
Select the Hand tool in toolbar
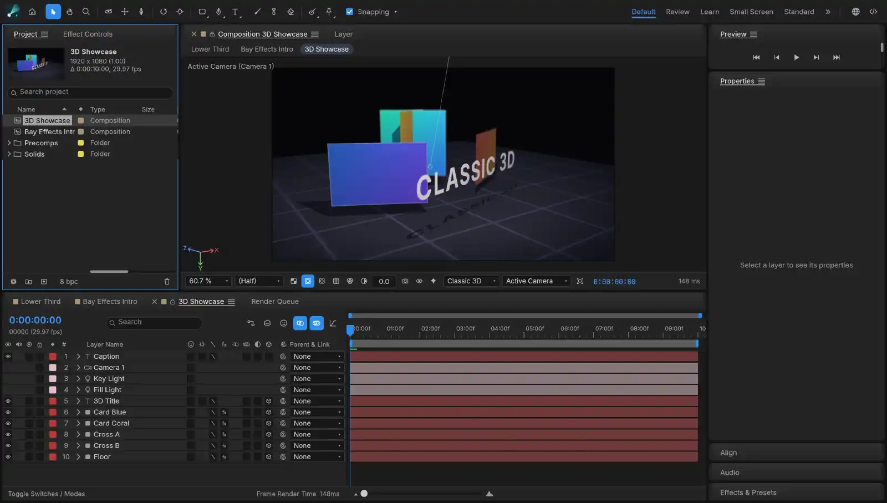69,12
